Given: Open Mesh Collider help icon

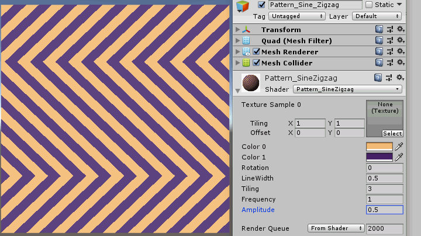Looking at the screenshot, I should (379, 63).
